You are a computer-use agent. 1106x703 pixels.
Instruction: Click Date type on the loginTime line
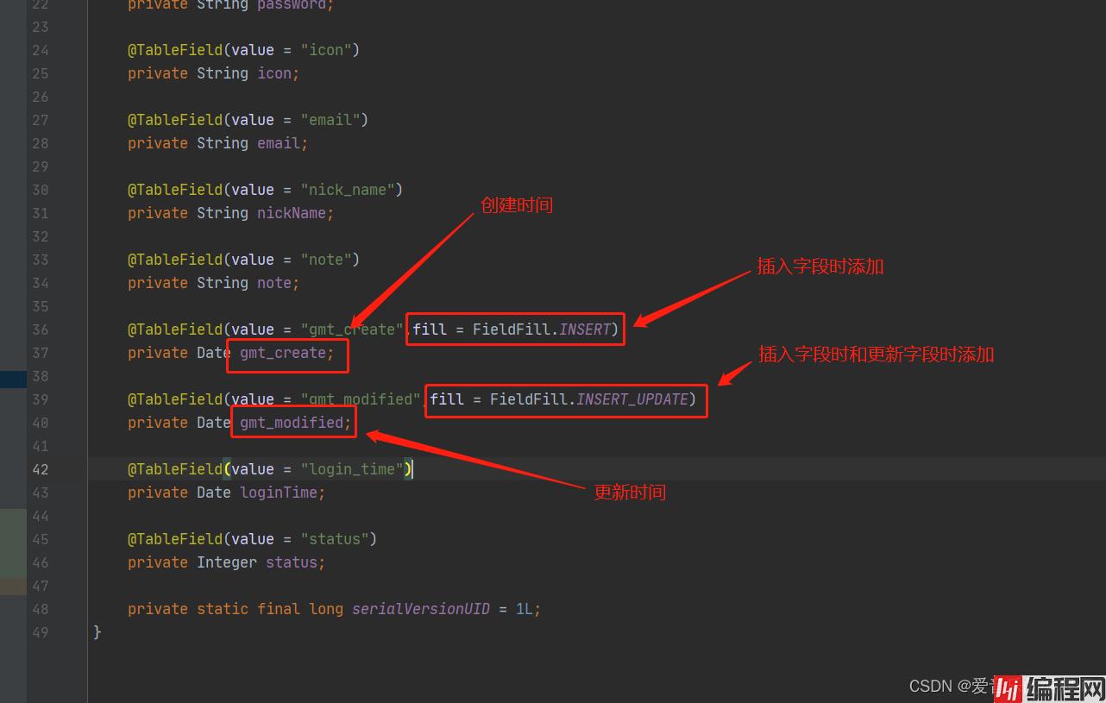click(214, 493)
